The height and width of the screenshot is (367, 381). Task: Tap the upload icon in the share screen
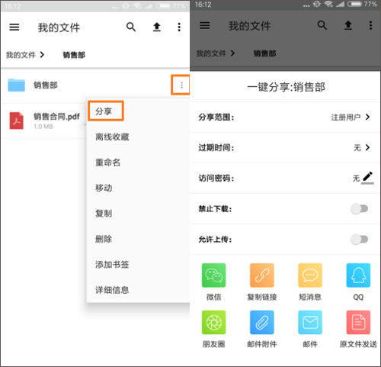point(348,25)
